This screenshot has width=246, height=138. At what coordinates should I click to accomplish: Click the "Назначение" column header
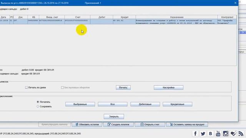177,17
